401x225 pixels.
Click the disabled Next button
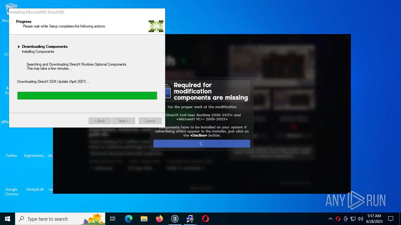coord(123,121)
